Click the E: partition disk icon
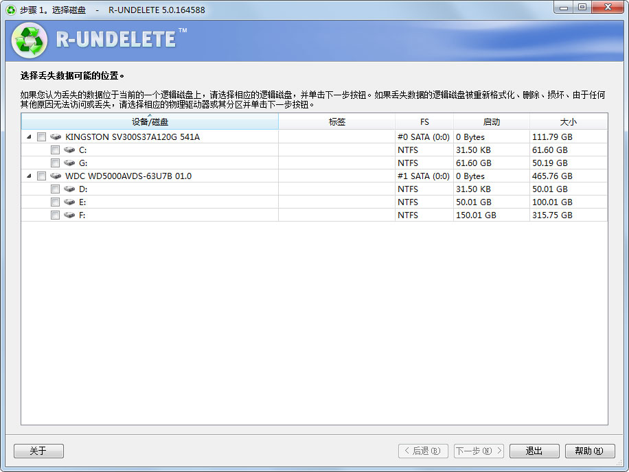This screenshot has height=472, width=629. pyautogui.click(x=69, y=202)
